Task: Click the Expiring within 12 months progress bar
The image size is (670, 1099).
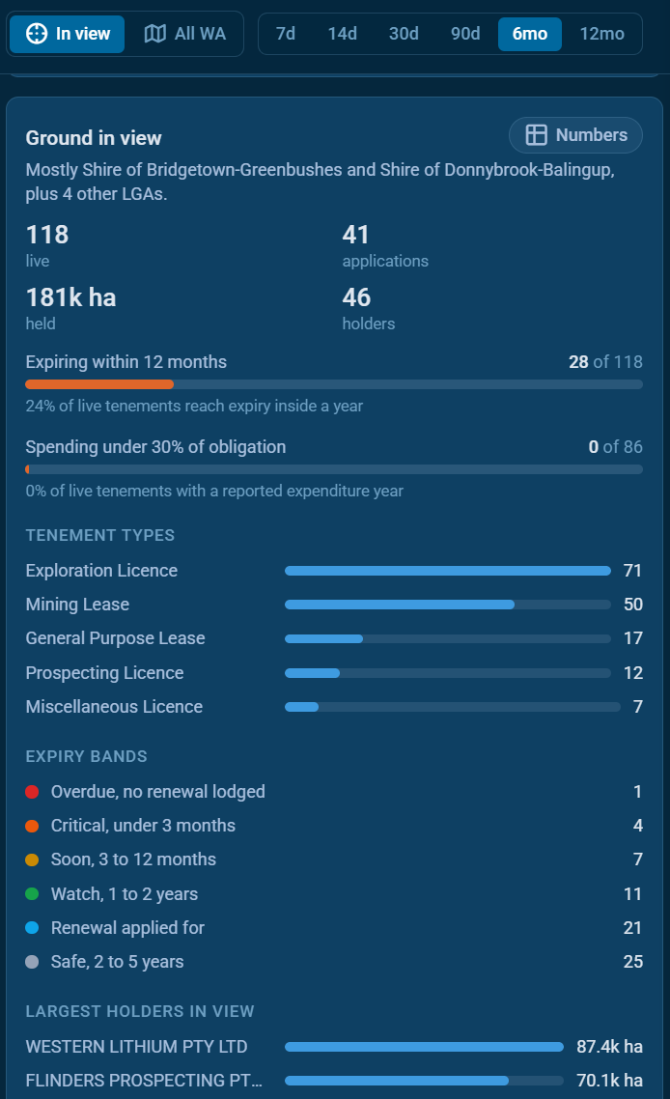Action: click(334, 384)
